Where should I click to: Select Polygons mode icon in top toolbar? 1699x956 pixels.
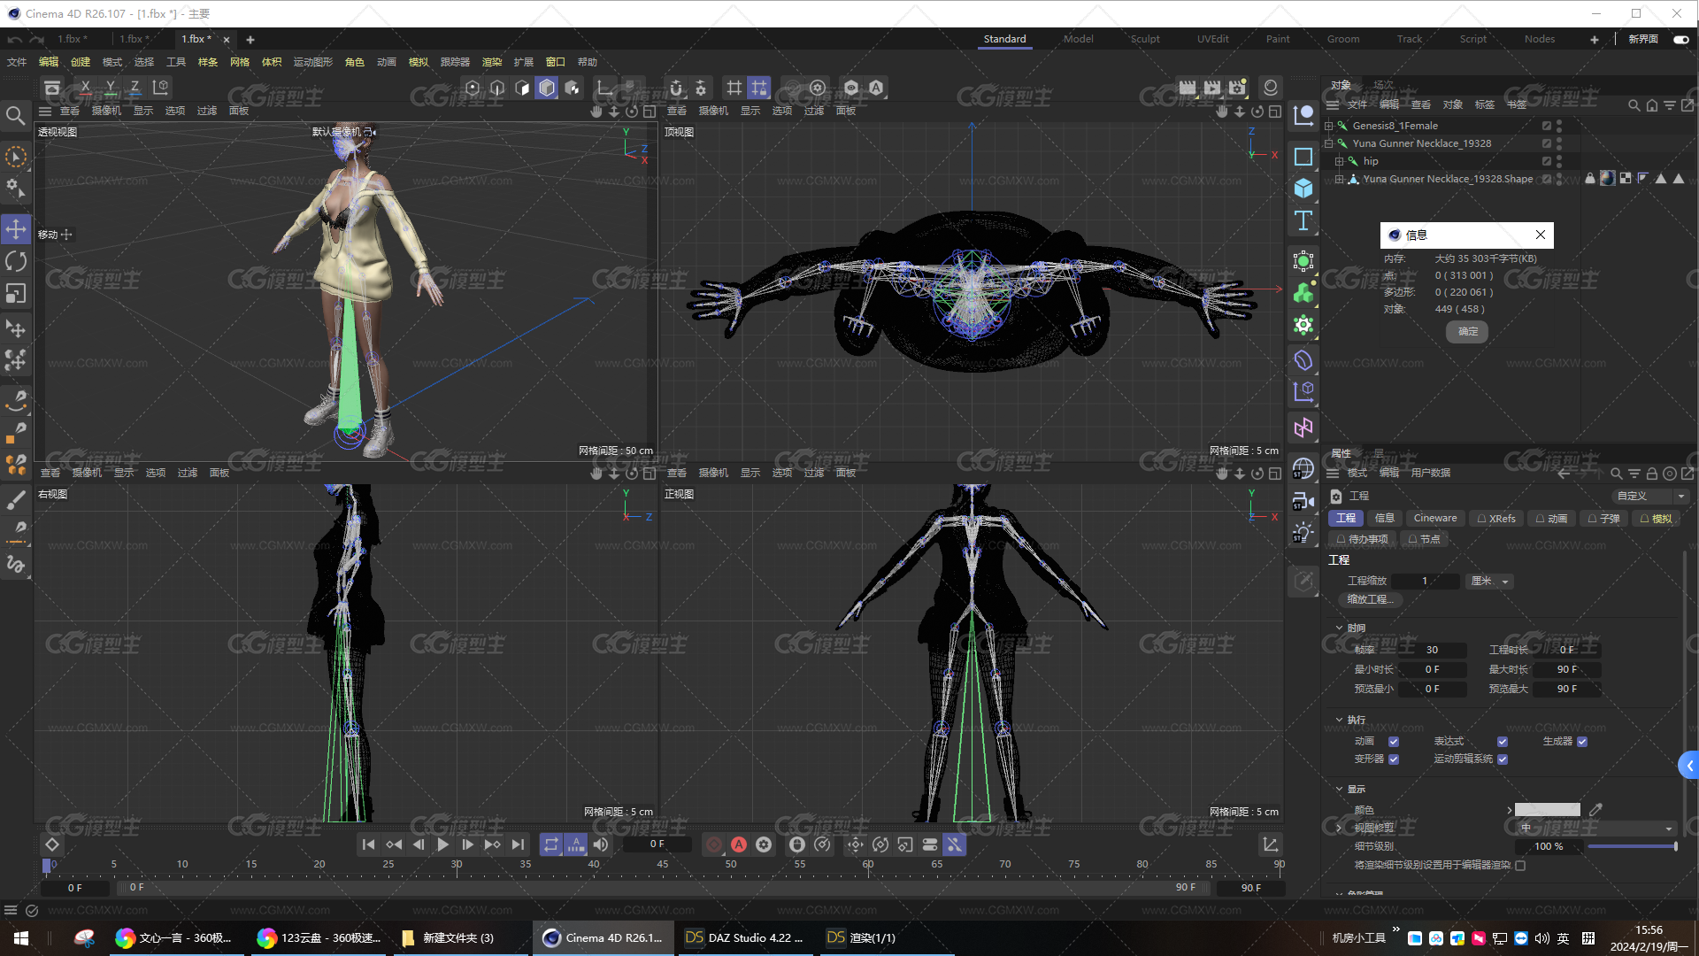(522, 88)
